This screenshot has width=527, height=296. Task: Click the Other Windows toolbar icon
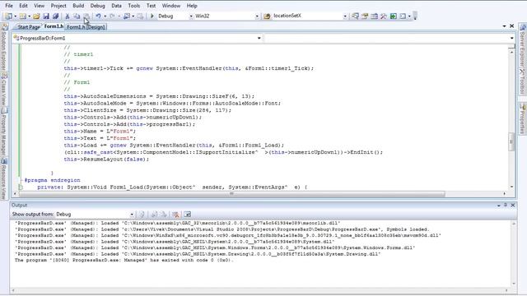point(403,16)
